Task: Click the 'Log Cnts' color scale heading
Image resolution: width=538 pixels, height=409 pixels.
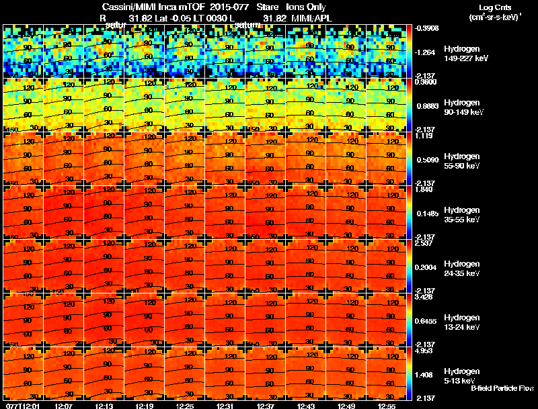Action: tap(495, 7)
